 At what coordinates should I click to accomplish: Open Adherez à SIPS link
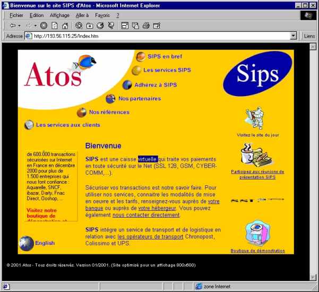pyautogui.click(x=156, y=85)
